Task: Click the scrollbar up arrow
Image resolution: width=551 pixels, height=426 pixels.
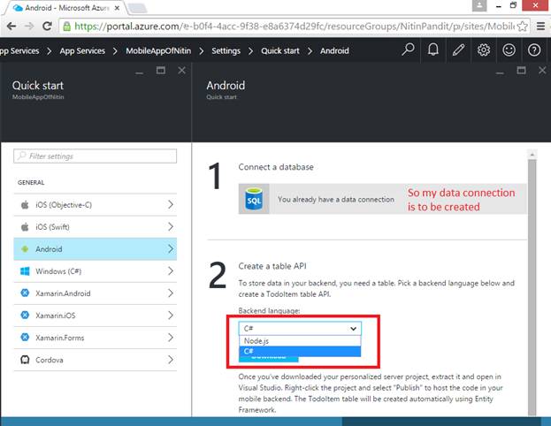Action: coord(532,154)
